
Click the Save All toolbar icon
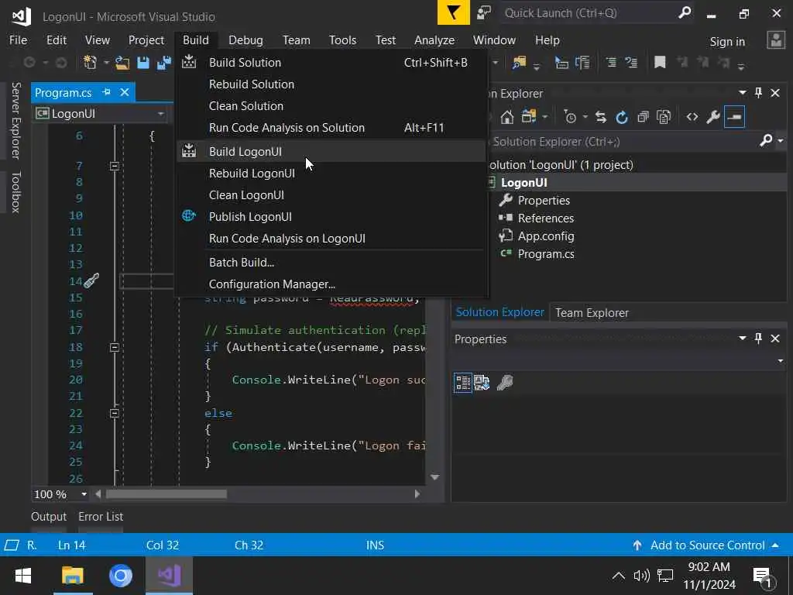tap(164, 63)
